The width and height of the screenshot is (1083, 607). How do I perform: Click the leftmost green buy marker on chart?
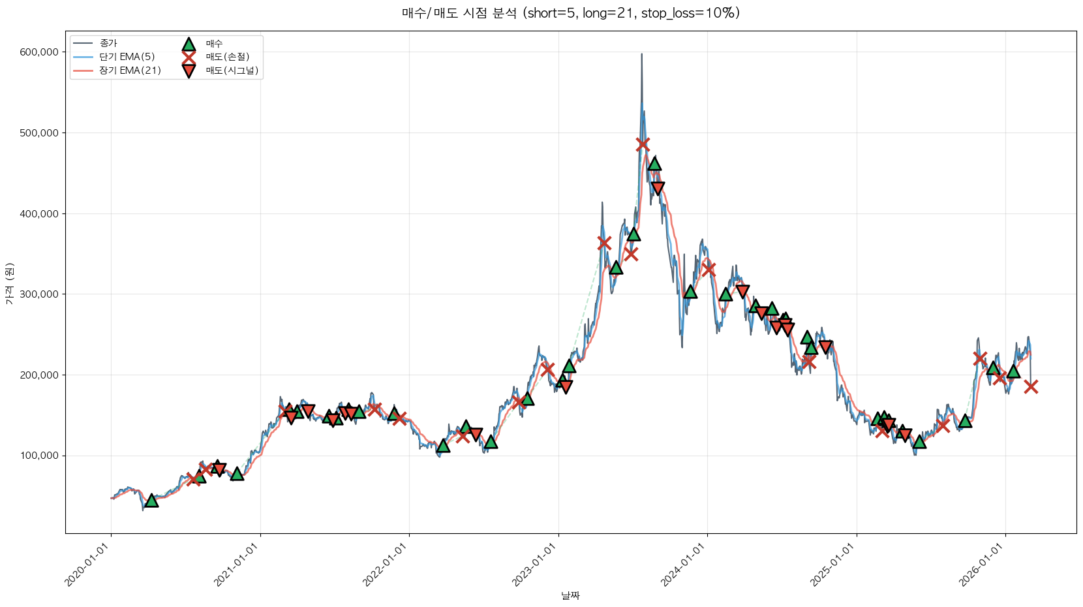click(151, 501)
